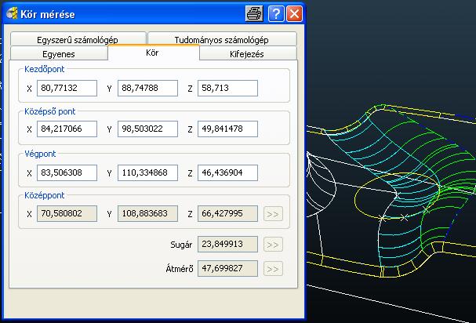Click Kezdőpont X field 80,77132
The width and height of the screenshot is (476, 323).
tap(67, 88)
